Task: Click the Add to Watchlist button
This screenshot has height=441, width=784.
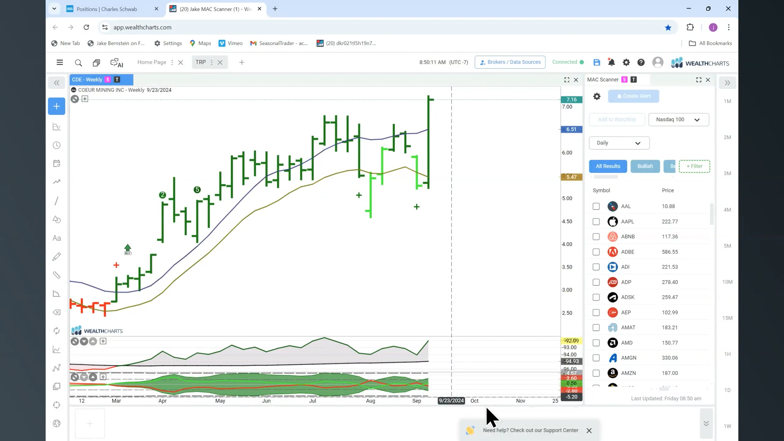Action: click(x=617, y=120)
